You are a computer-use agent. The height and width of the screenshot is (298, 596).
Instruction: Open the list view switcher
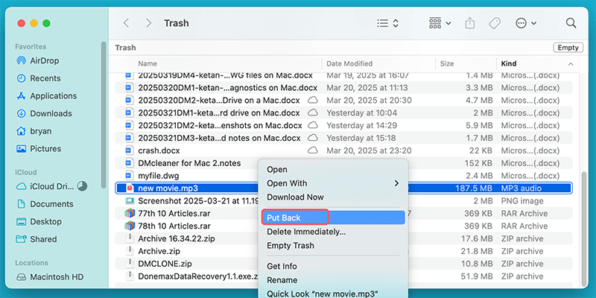(x=387, y=23)
